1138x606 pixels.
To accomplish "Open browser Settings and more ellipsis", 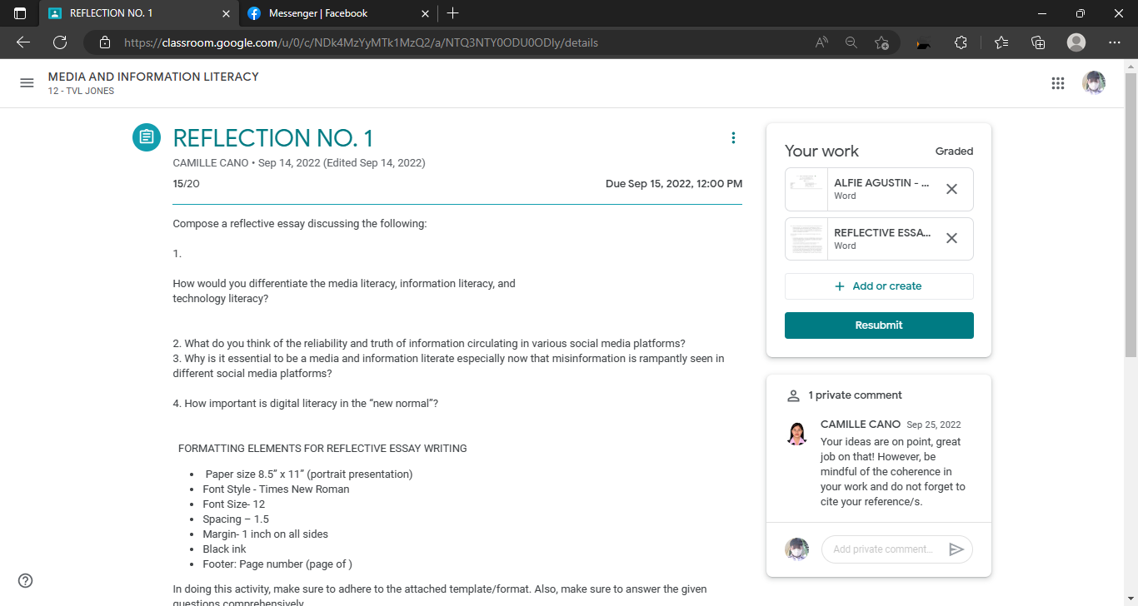I will pyautogui.click(x=1115, y=42).
